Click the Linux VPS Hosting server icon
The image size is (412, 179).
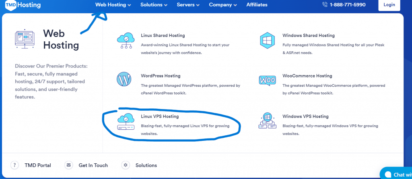pyautogui.click(x=126, y=122)
